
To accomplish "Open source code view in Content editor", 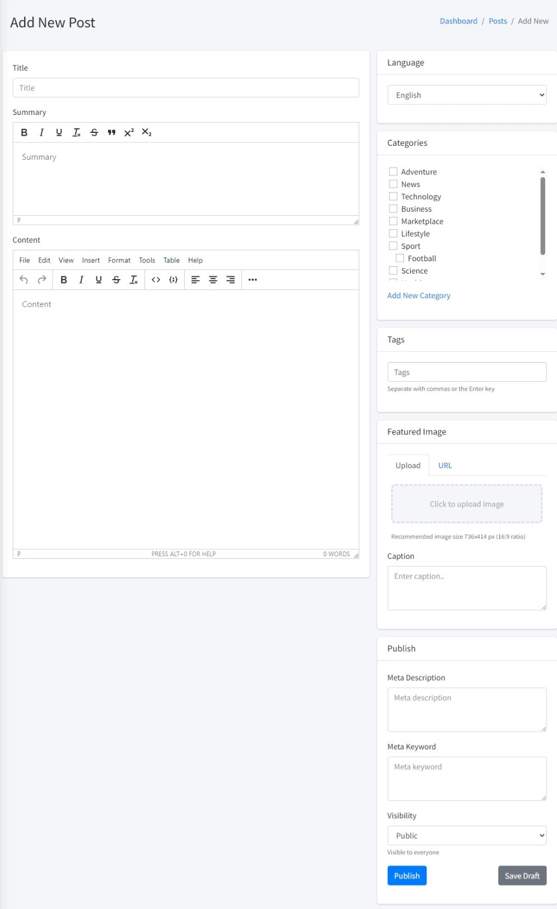I will coord(156,280).
